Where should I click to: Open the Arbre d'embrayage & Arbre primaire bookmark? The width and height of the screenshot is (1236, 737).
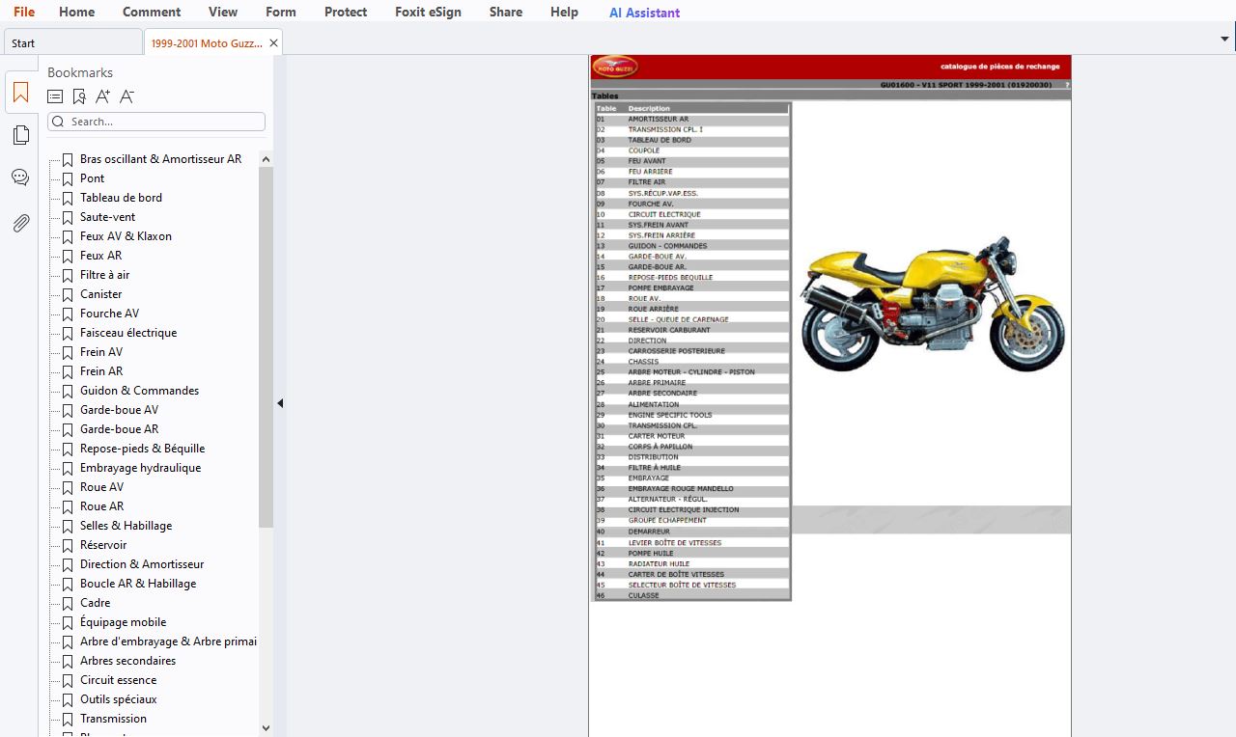pos(168,641)
